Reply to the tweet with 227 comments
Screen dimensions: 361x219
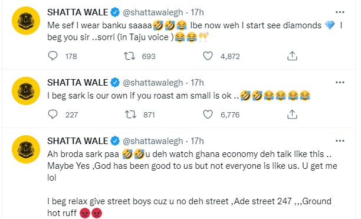pyautogui.click(x=52, y=115)
